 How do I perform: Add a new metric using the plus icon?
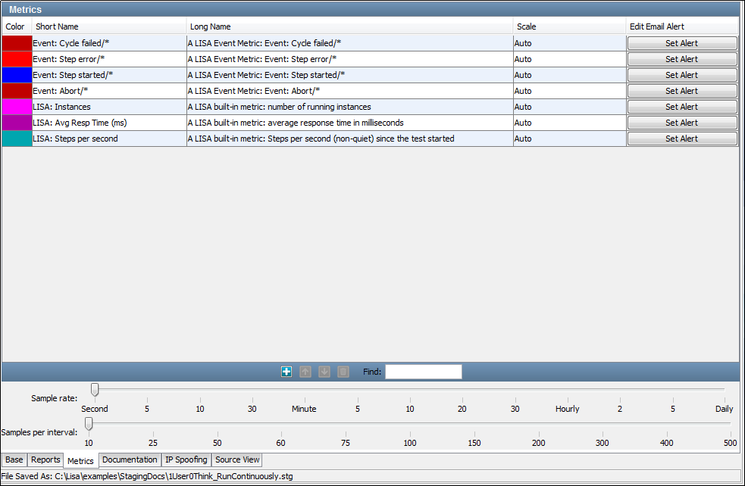click(286, 371)
